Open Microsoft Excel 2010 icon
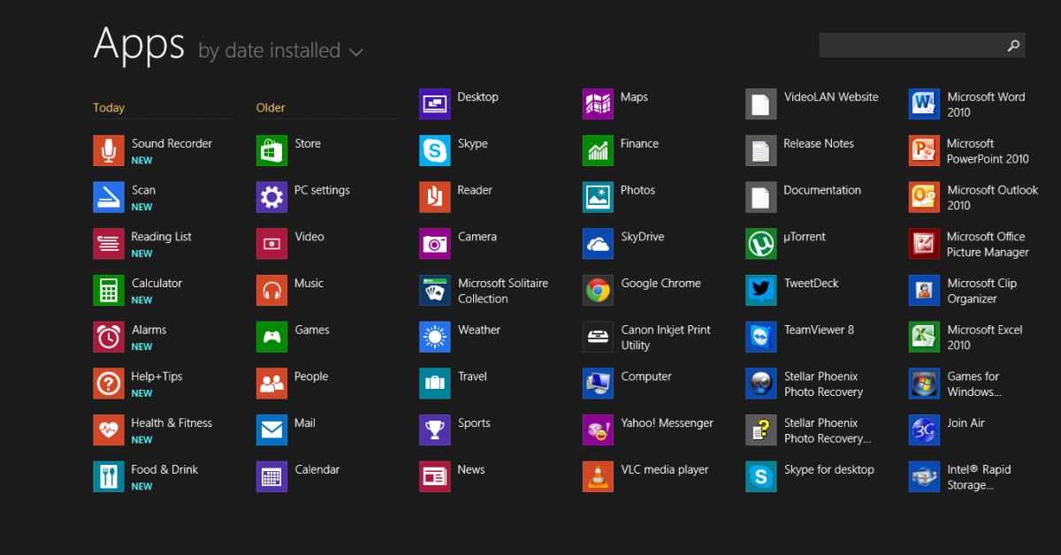Screen dimensions: 1061x555 click(x=924, y=337)
